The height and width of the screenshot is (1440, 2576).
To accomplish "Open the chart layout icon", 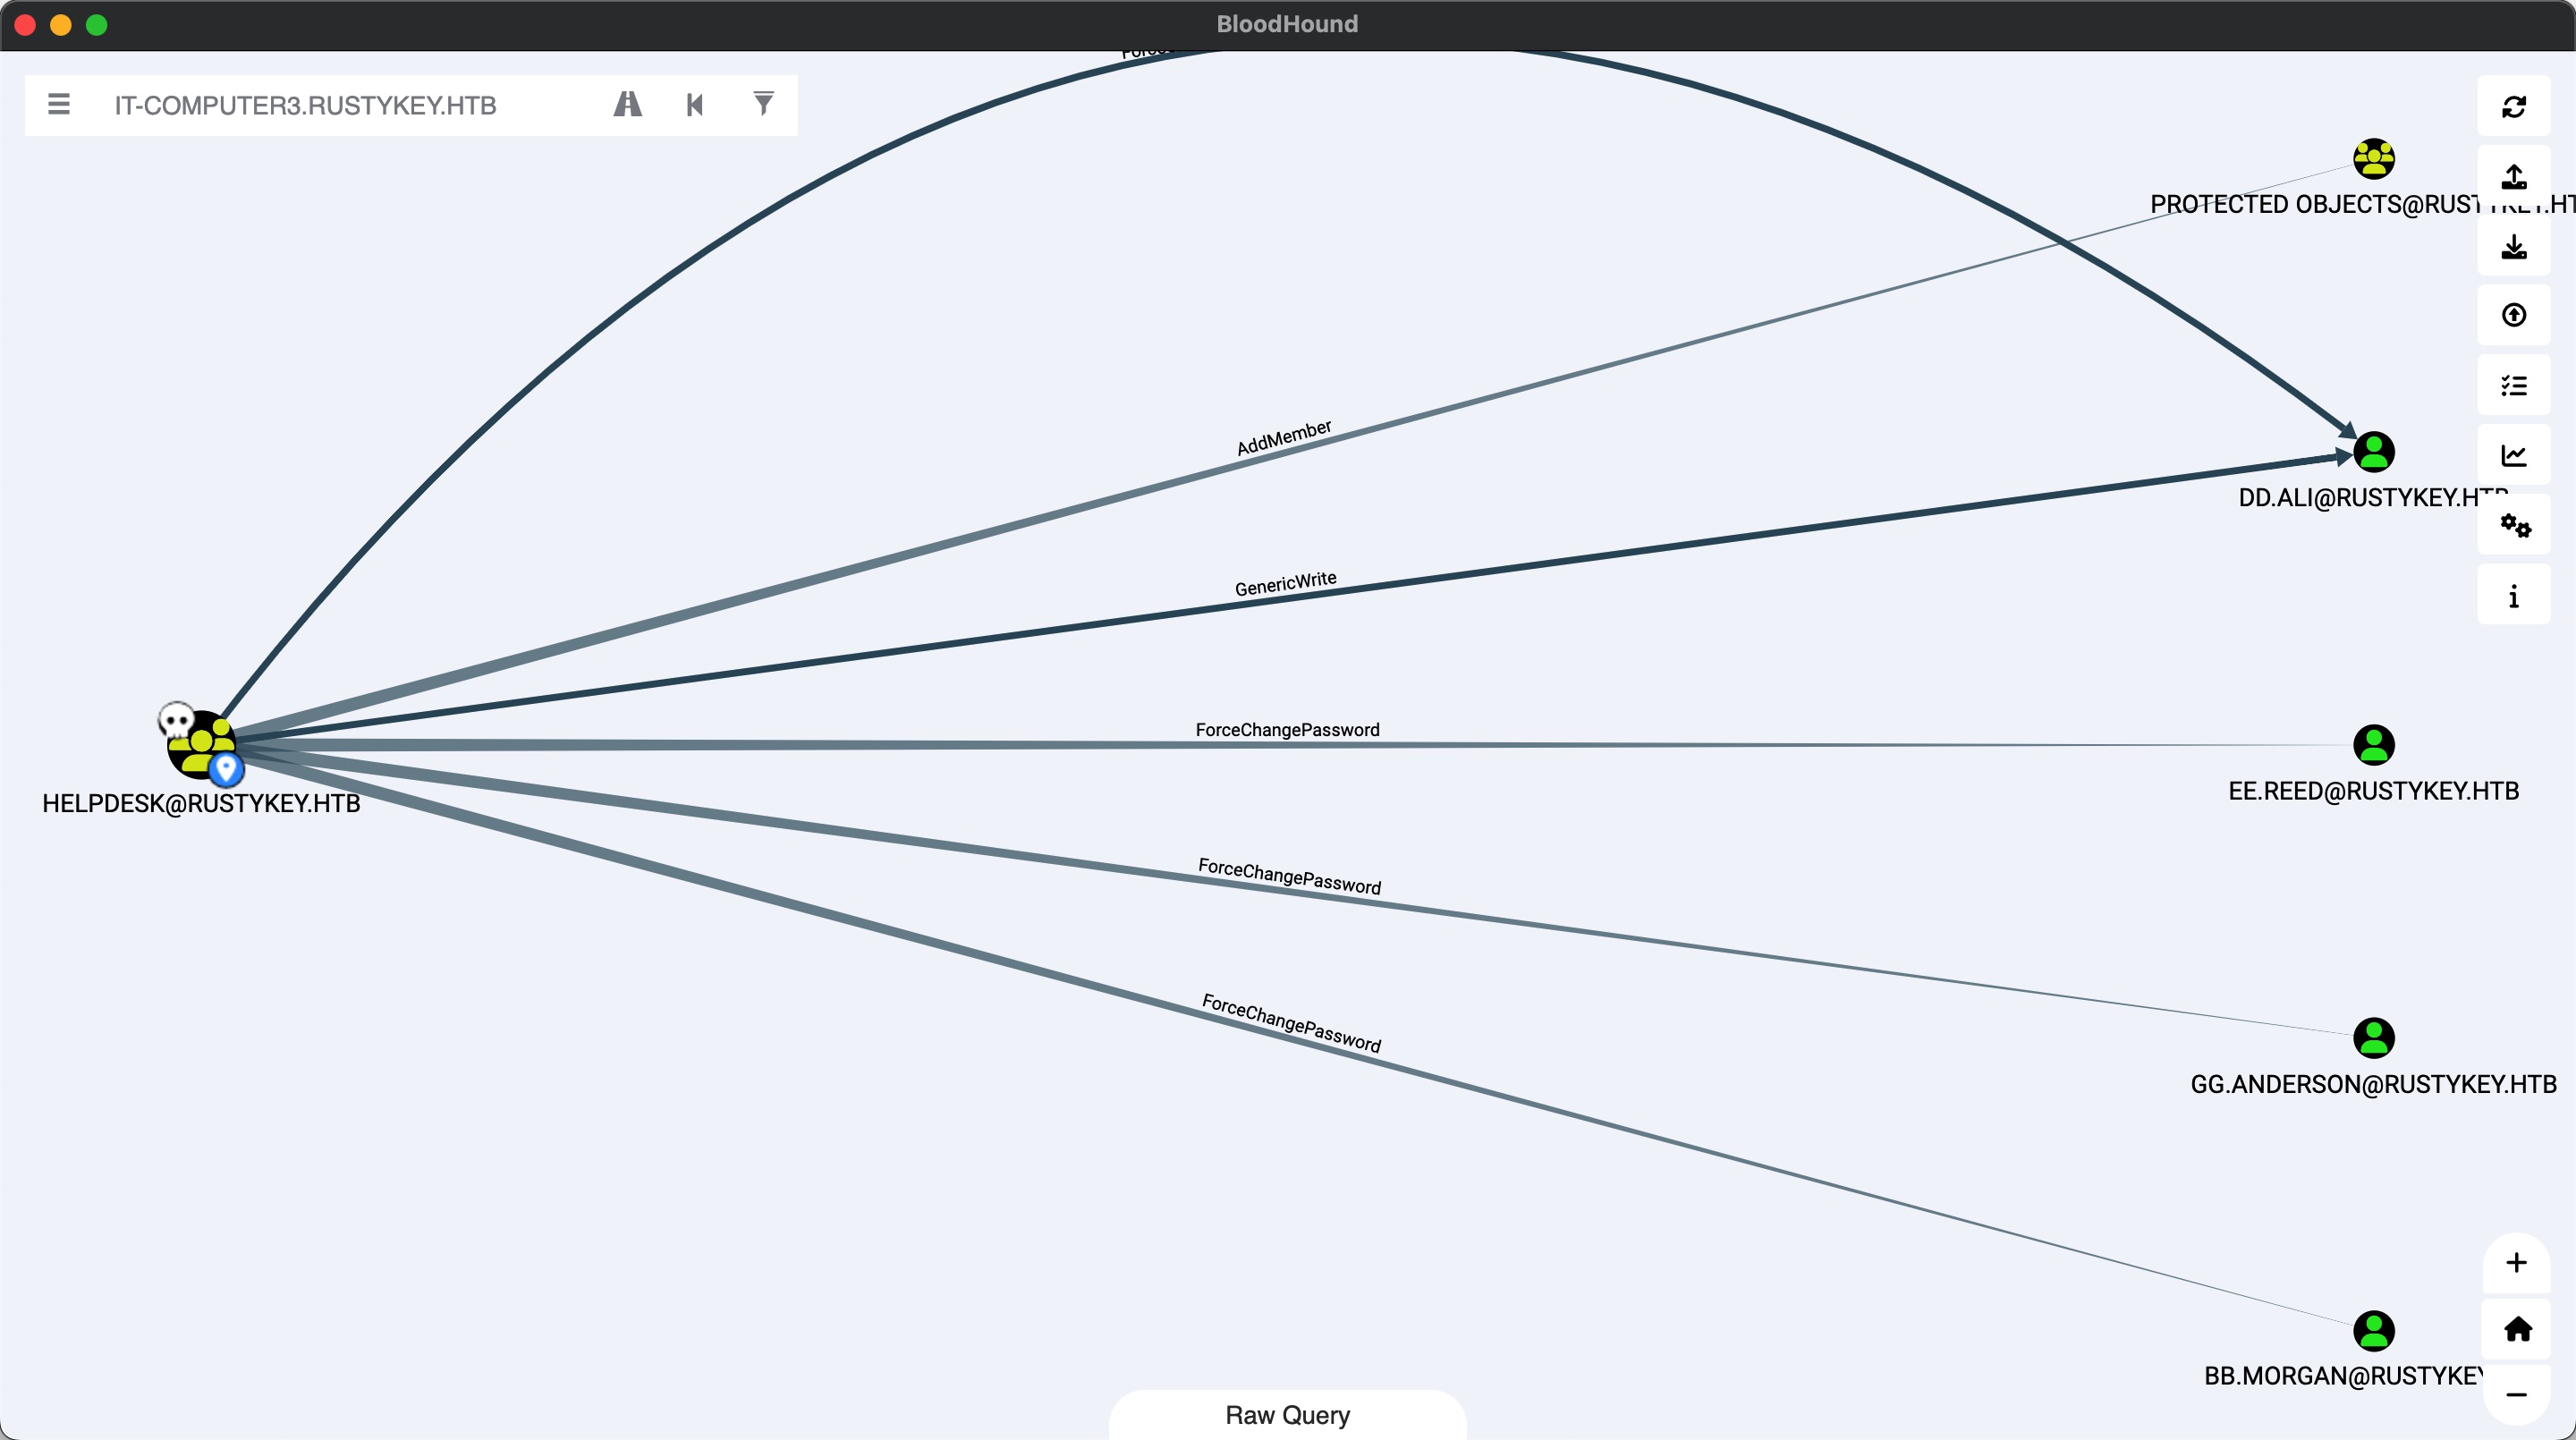I will click(2513, 455).
